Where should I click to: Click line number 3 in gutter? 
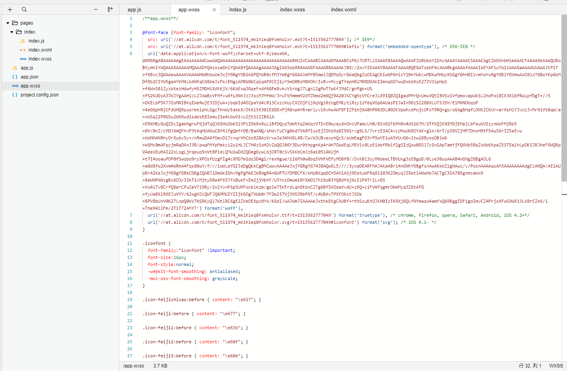[131, 32]
